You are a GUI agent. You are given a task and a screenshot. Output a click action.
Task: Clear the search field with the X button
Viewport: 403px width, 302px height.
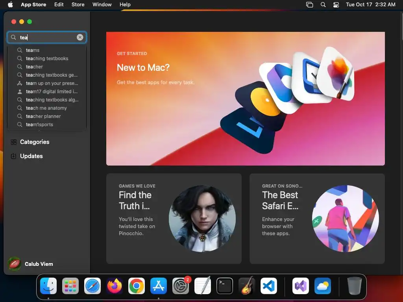(x=80, y=37)
